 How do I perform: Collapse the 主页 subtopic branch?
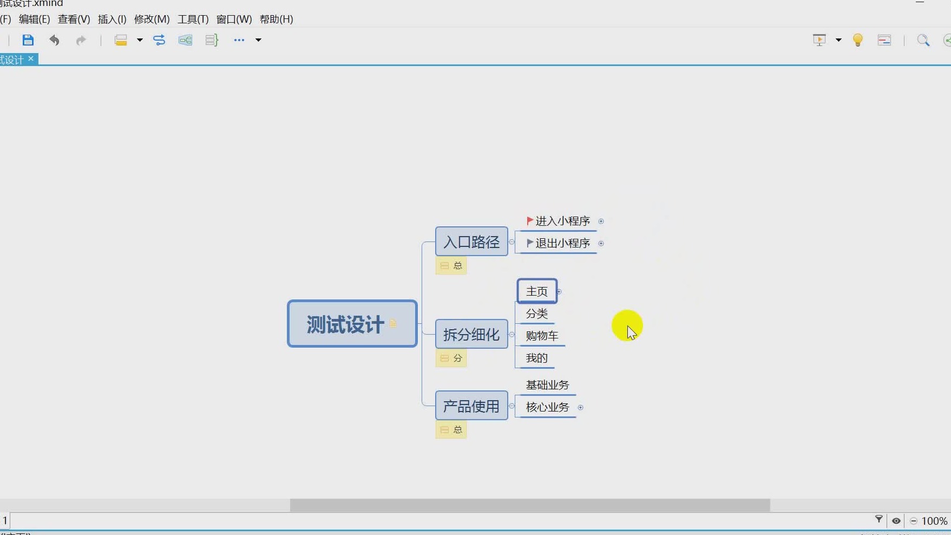click(x=559, y=291)
